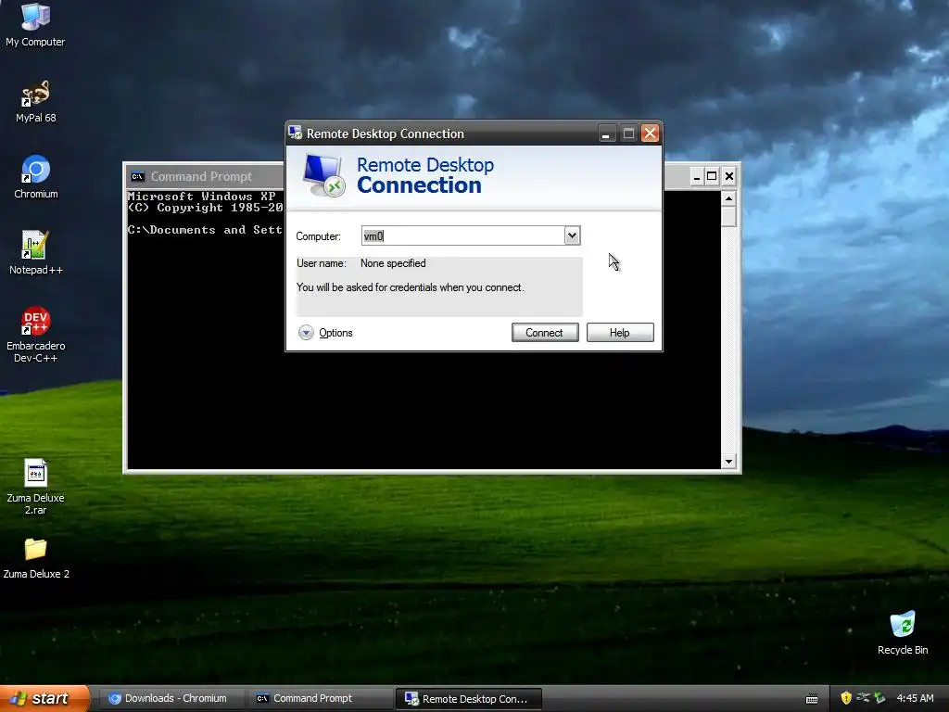Click 'C:\Documents and Sett' prompt line
This screenshot has width=949, height=712.
(x=205, y=230)
